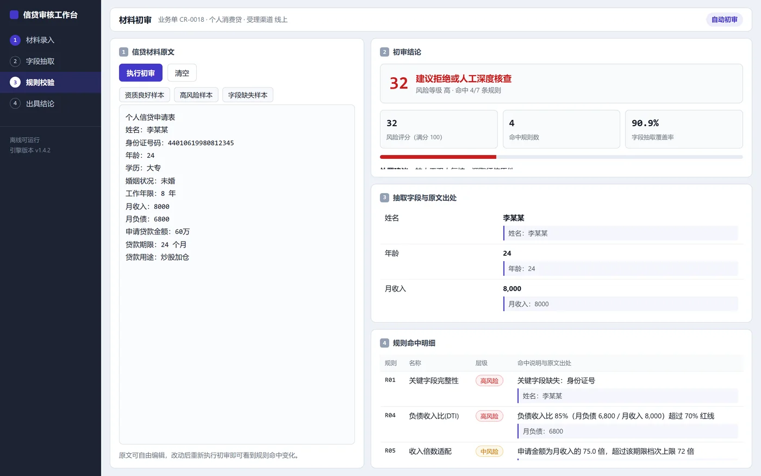Click the extracted value 8,000 for 月收入
761x476 pixels.
click(512, 289)
